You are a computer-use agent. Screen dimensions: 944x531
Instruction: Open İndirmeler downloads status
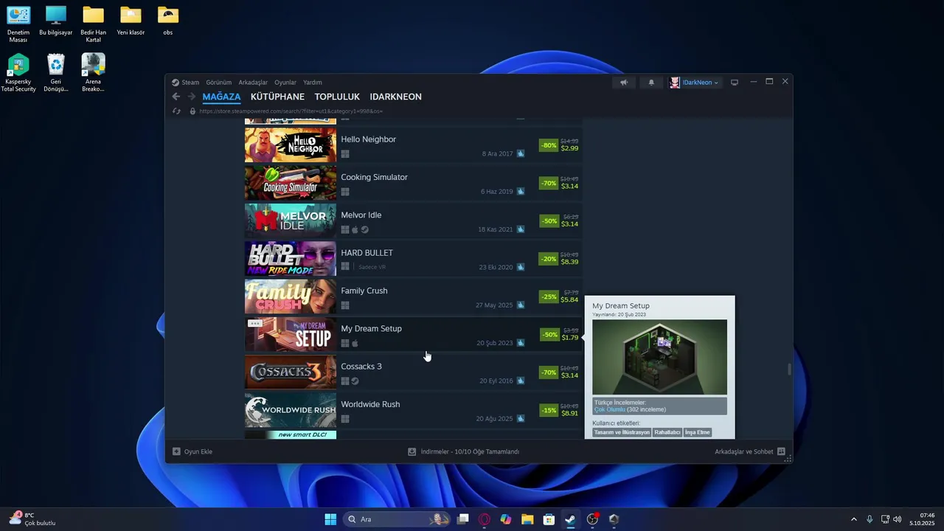(464, 451)
